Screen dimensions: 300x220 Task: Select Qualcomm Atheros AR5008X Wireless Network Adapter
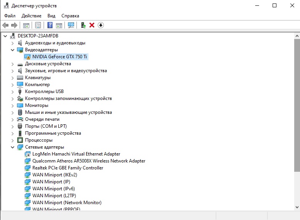89,161
